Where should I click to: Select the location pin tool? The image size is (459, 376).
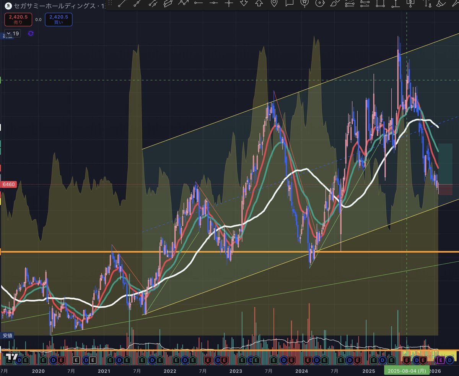pyautogui.click(x=274, y=3)
